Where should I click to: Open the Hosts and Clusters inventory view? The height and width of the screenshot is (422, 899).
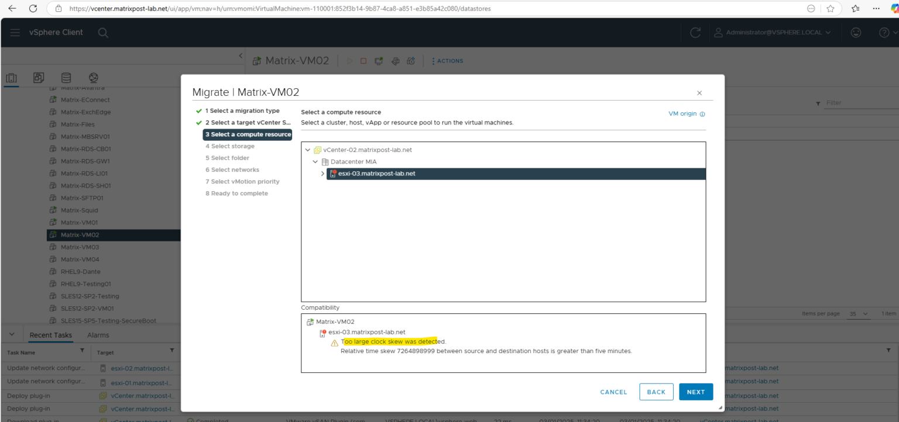coord(11,77)
